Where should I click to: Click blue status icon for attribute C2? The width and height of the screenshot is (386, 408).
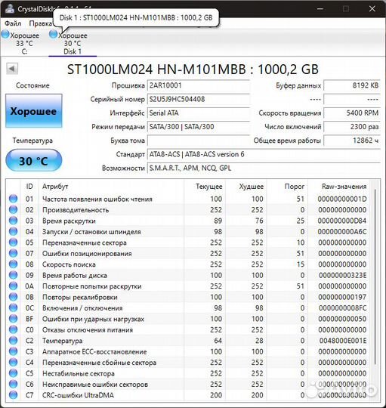pyautogui.click(x=13, y=341)
